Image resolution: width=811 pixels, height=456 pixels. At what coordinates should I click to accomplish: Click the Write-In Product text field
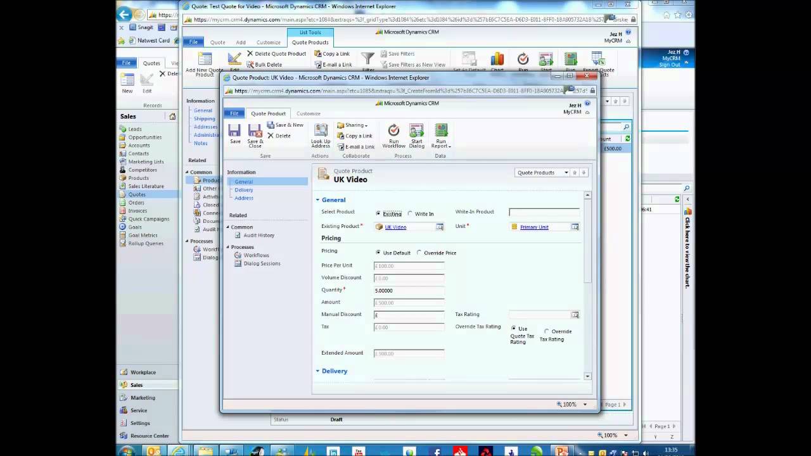coord(544,212)
